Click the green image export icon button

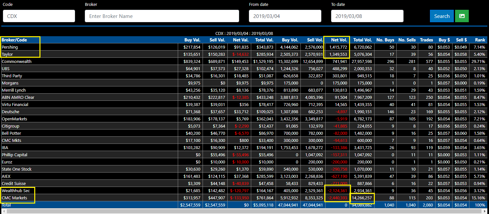coord(462,16)
